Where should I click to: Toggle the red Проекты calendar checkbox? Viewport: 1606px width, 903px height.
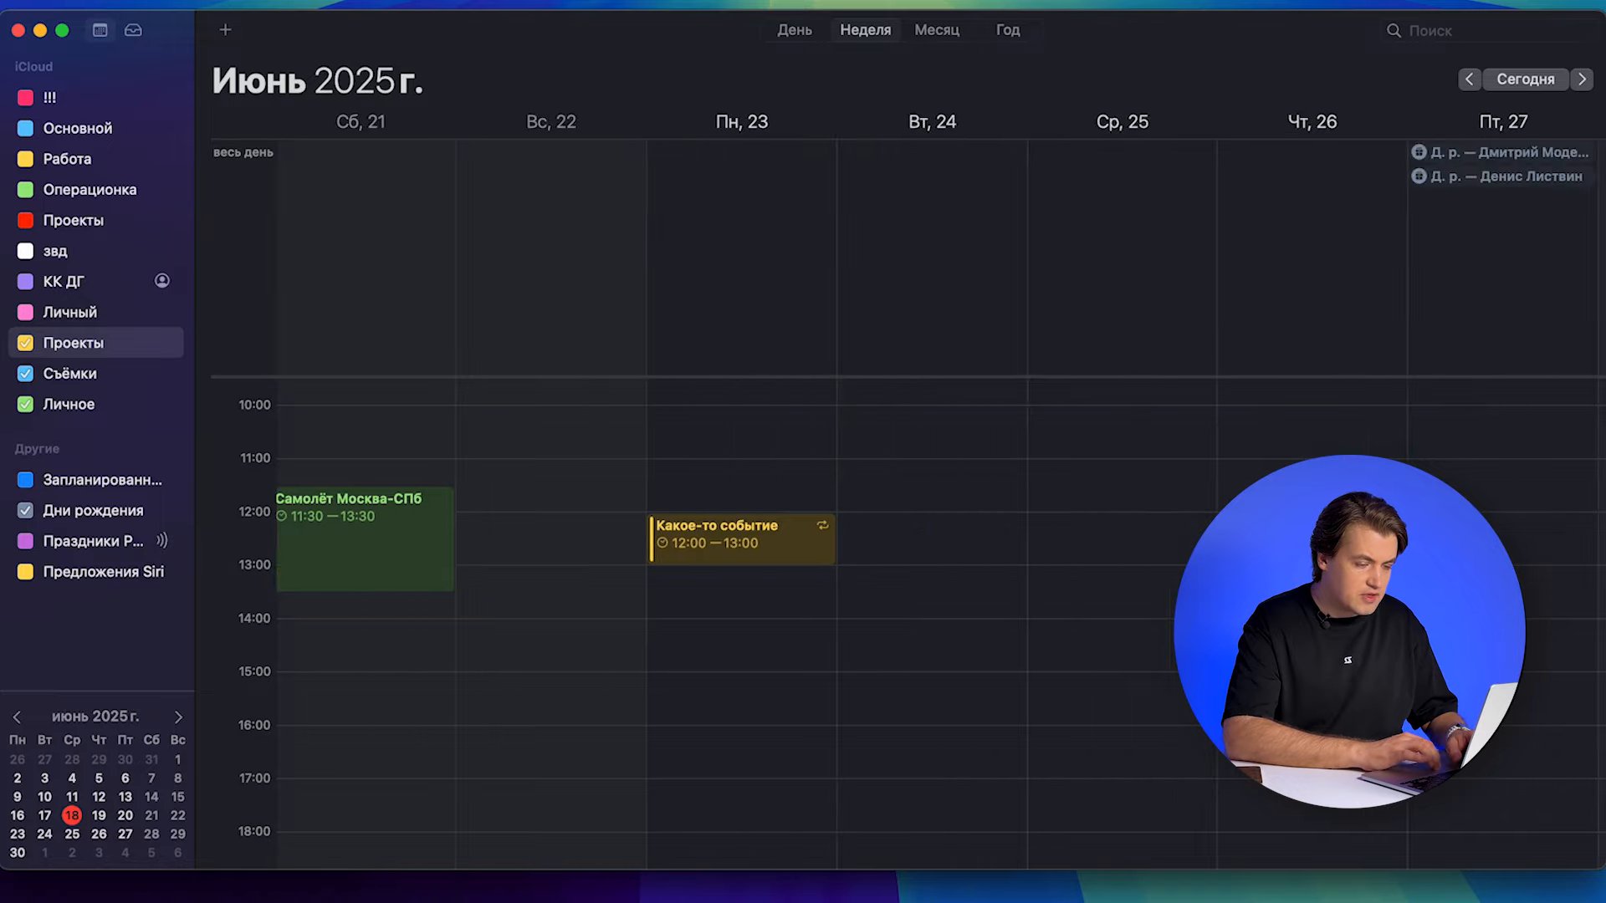(x=26, y=220)
